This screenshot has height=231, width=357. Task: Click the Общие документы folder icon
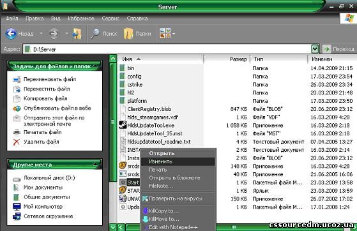point(17,197)
